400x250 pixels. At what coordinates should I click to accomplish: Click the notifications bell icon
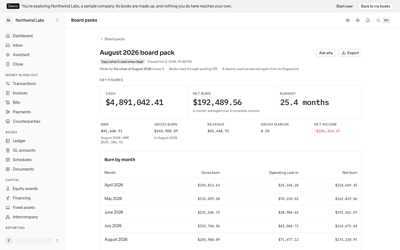coord(368,20)
